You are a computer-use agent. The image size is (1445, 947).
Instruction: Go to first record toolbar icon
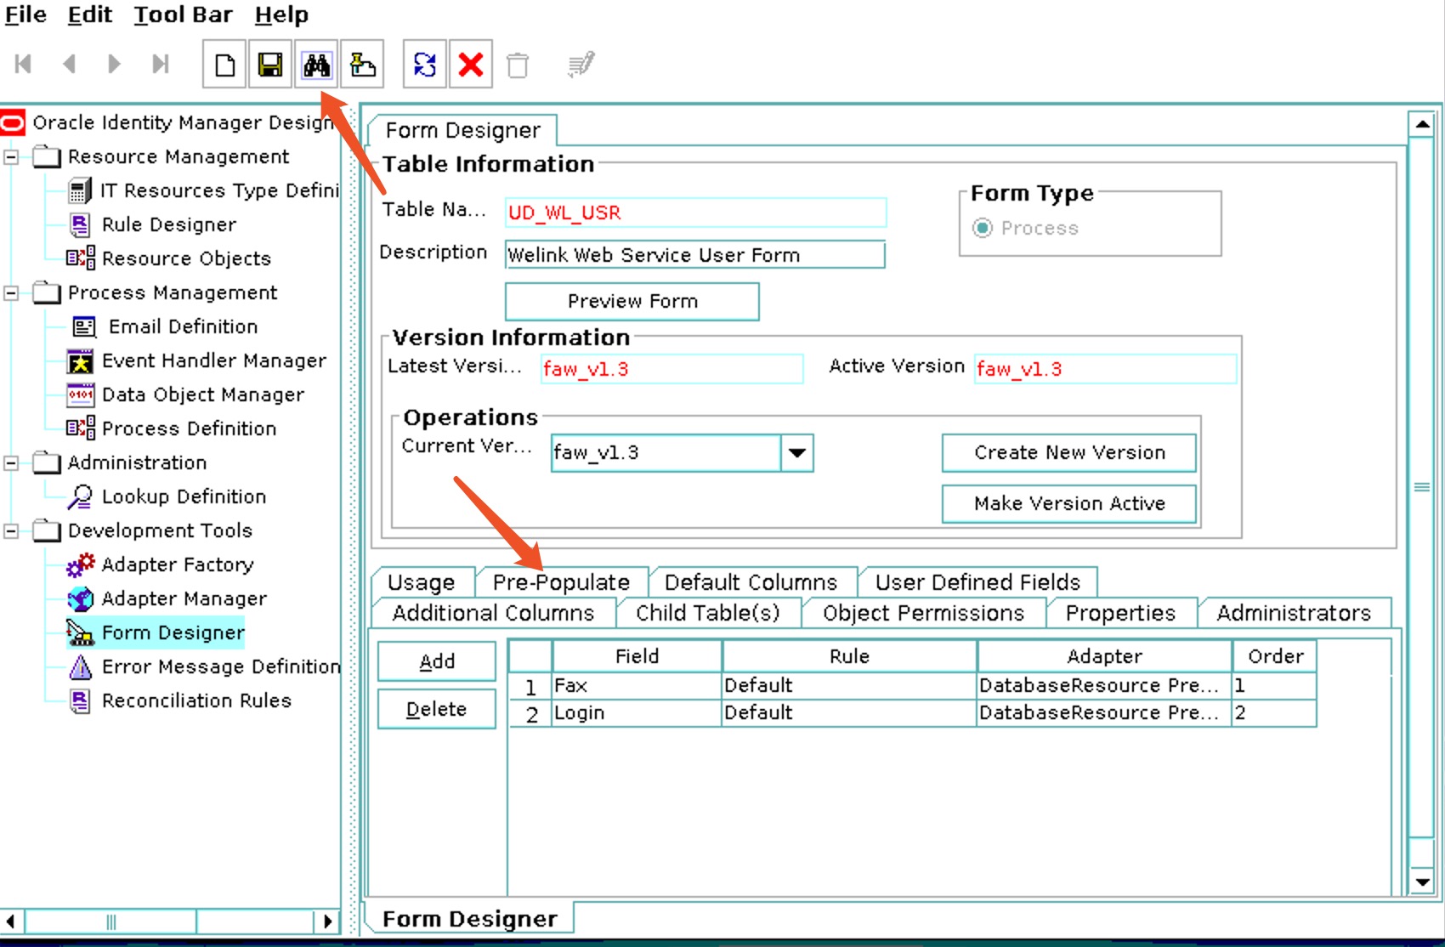click(23, 65)
